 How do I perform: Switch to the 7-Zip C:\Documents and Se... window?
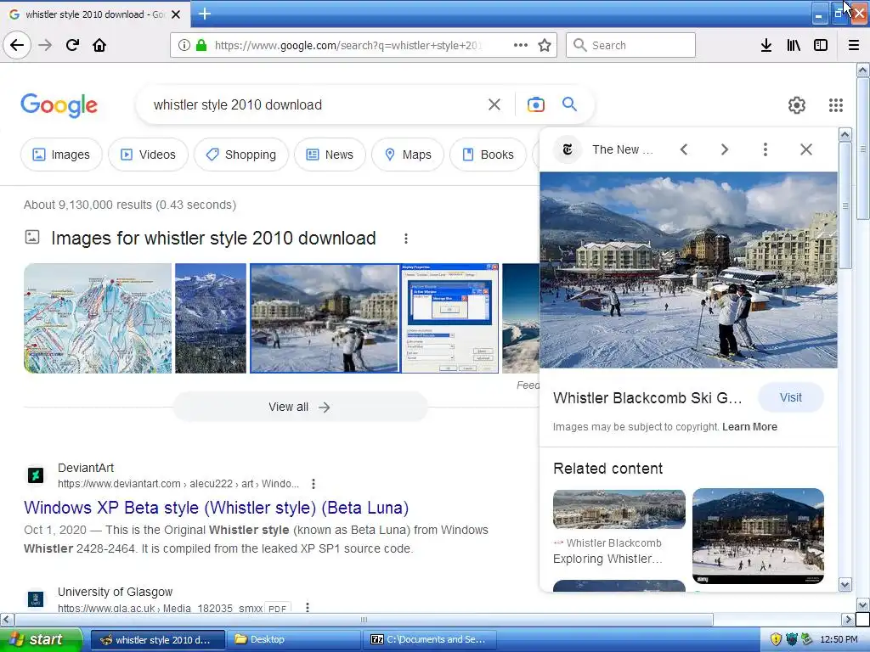coord(430,639)
